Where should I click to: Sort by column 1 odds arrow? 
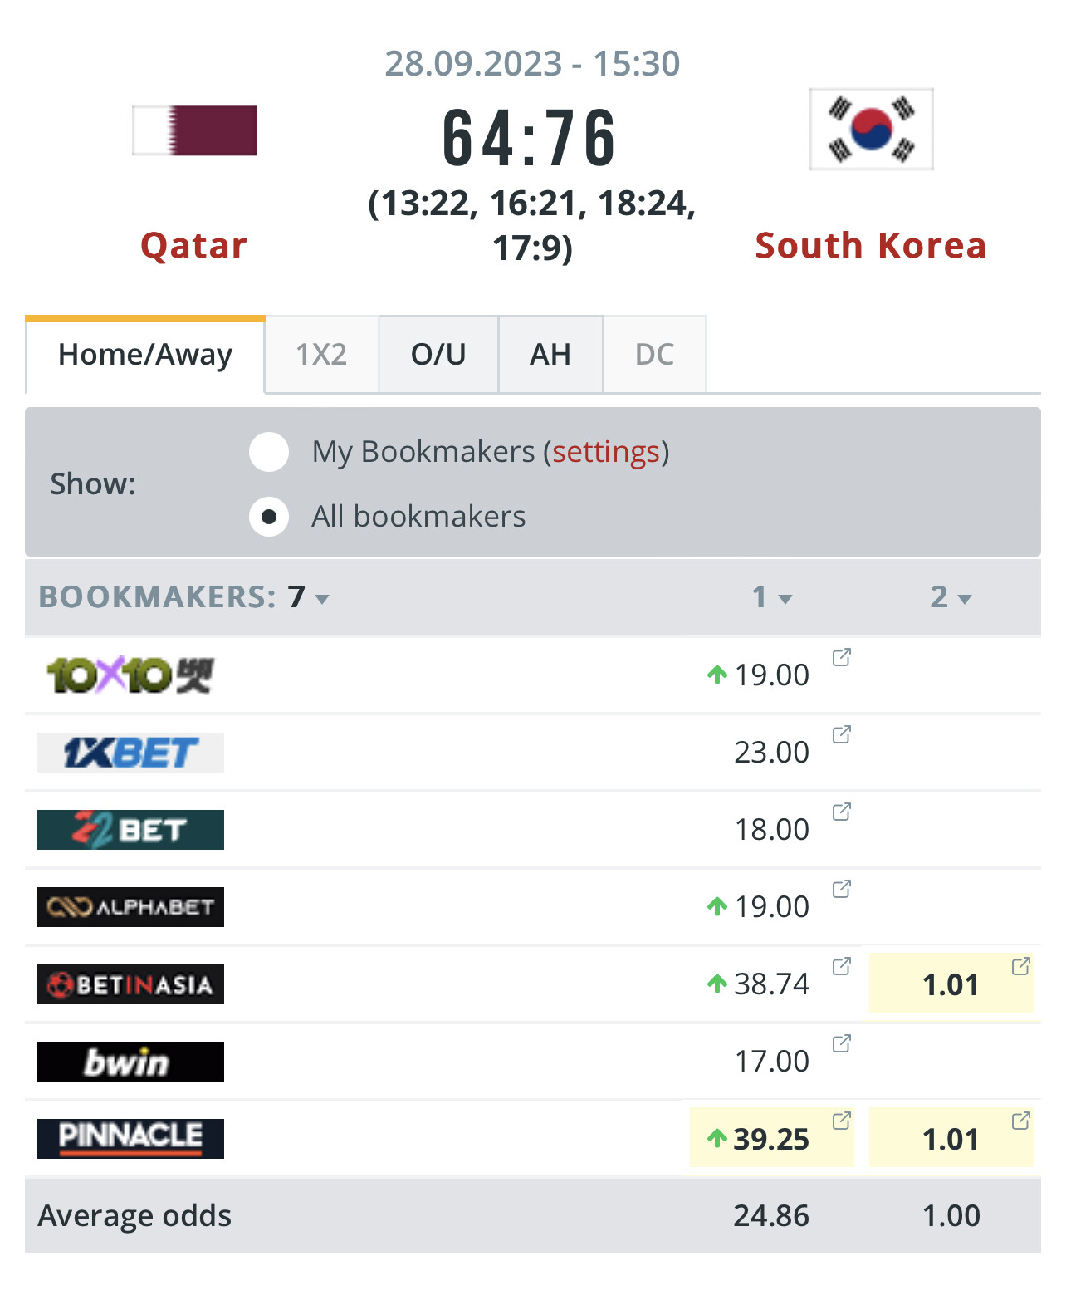[785, 599]
